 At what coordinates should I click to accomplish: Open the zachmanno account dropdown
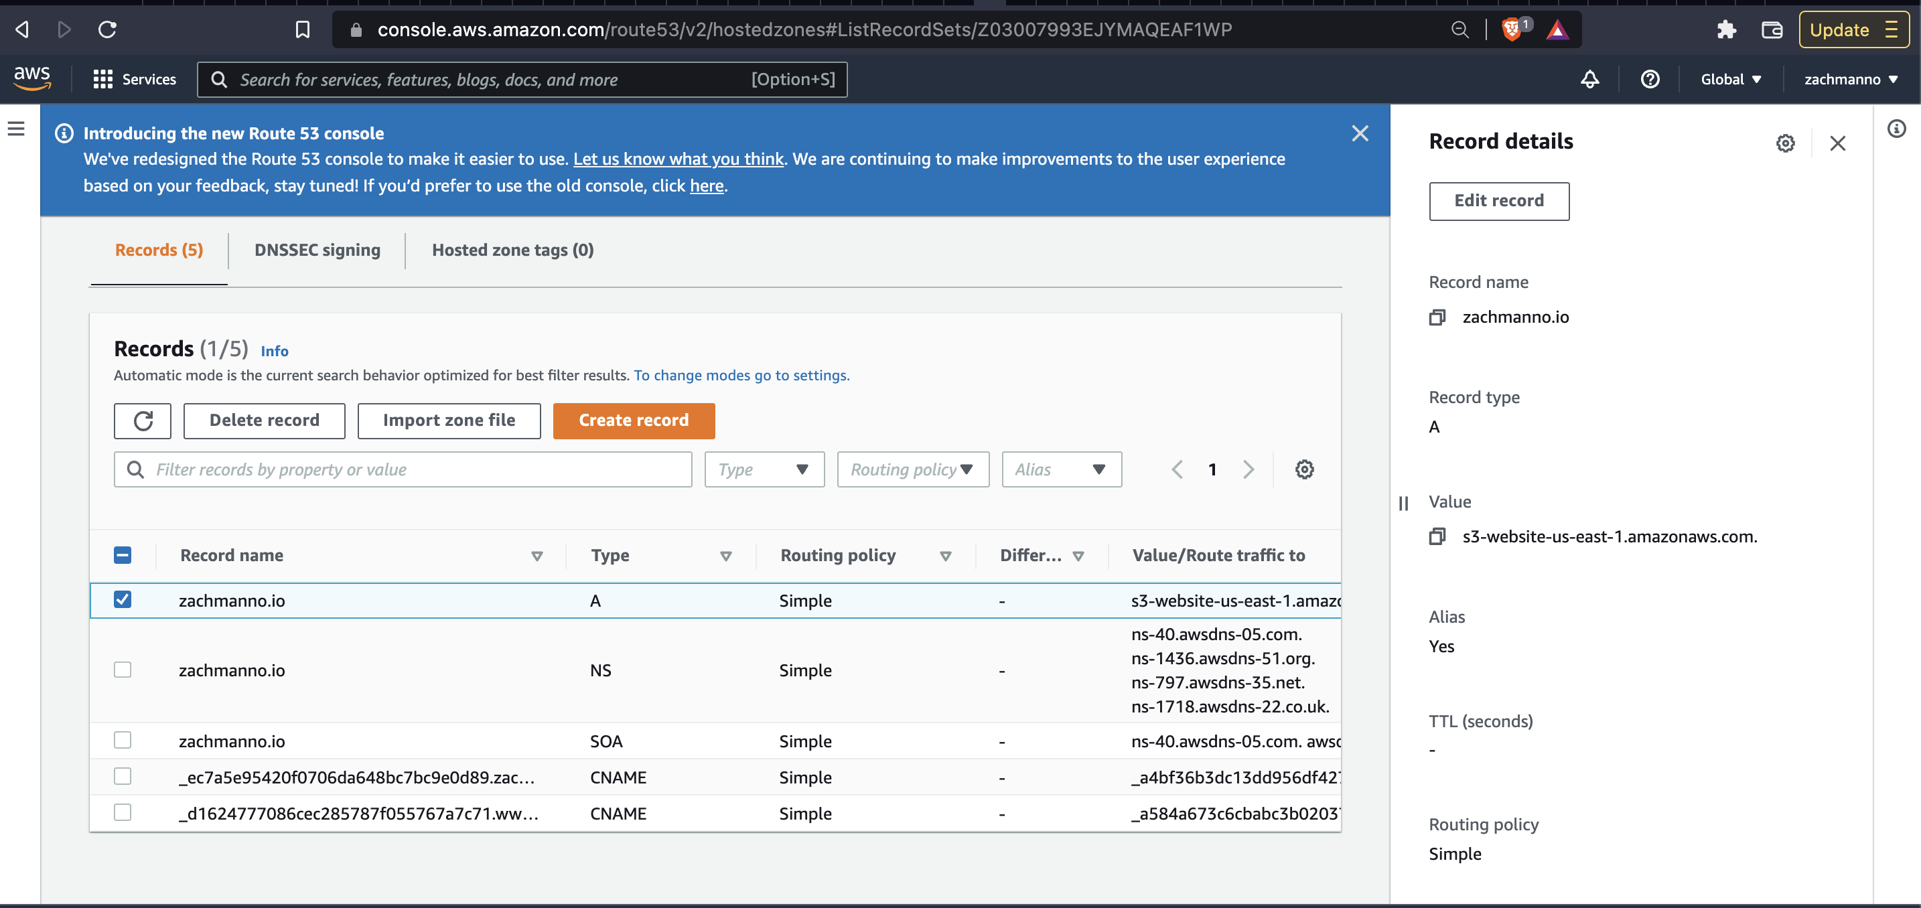(1850, 79)
